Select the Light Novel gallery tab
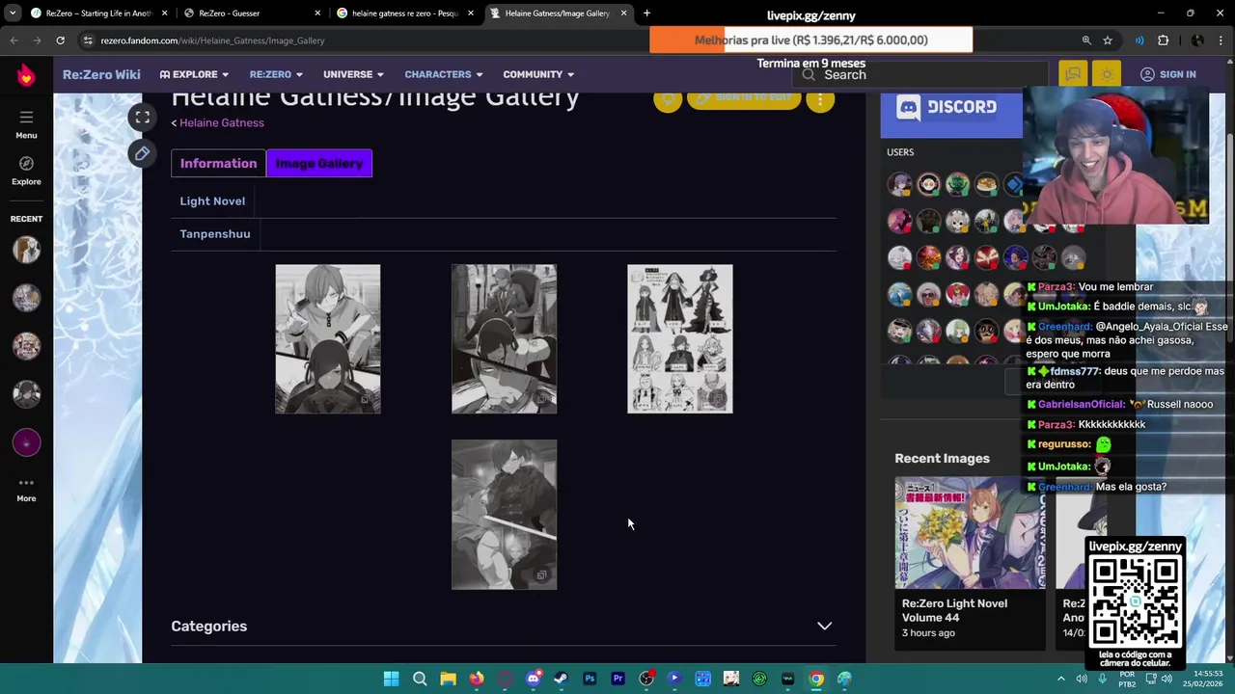The width and height of the screenshot is (1235, 694). tap(212, 200)
